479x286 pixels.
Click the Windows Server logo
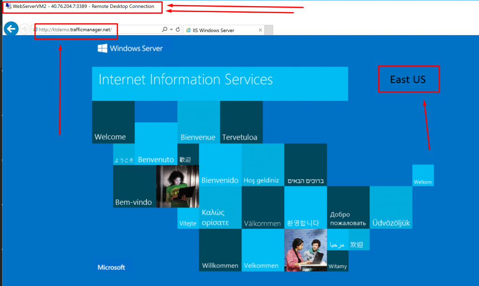click(130, 48)
